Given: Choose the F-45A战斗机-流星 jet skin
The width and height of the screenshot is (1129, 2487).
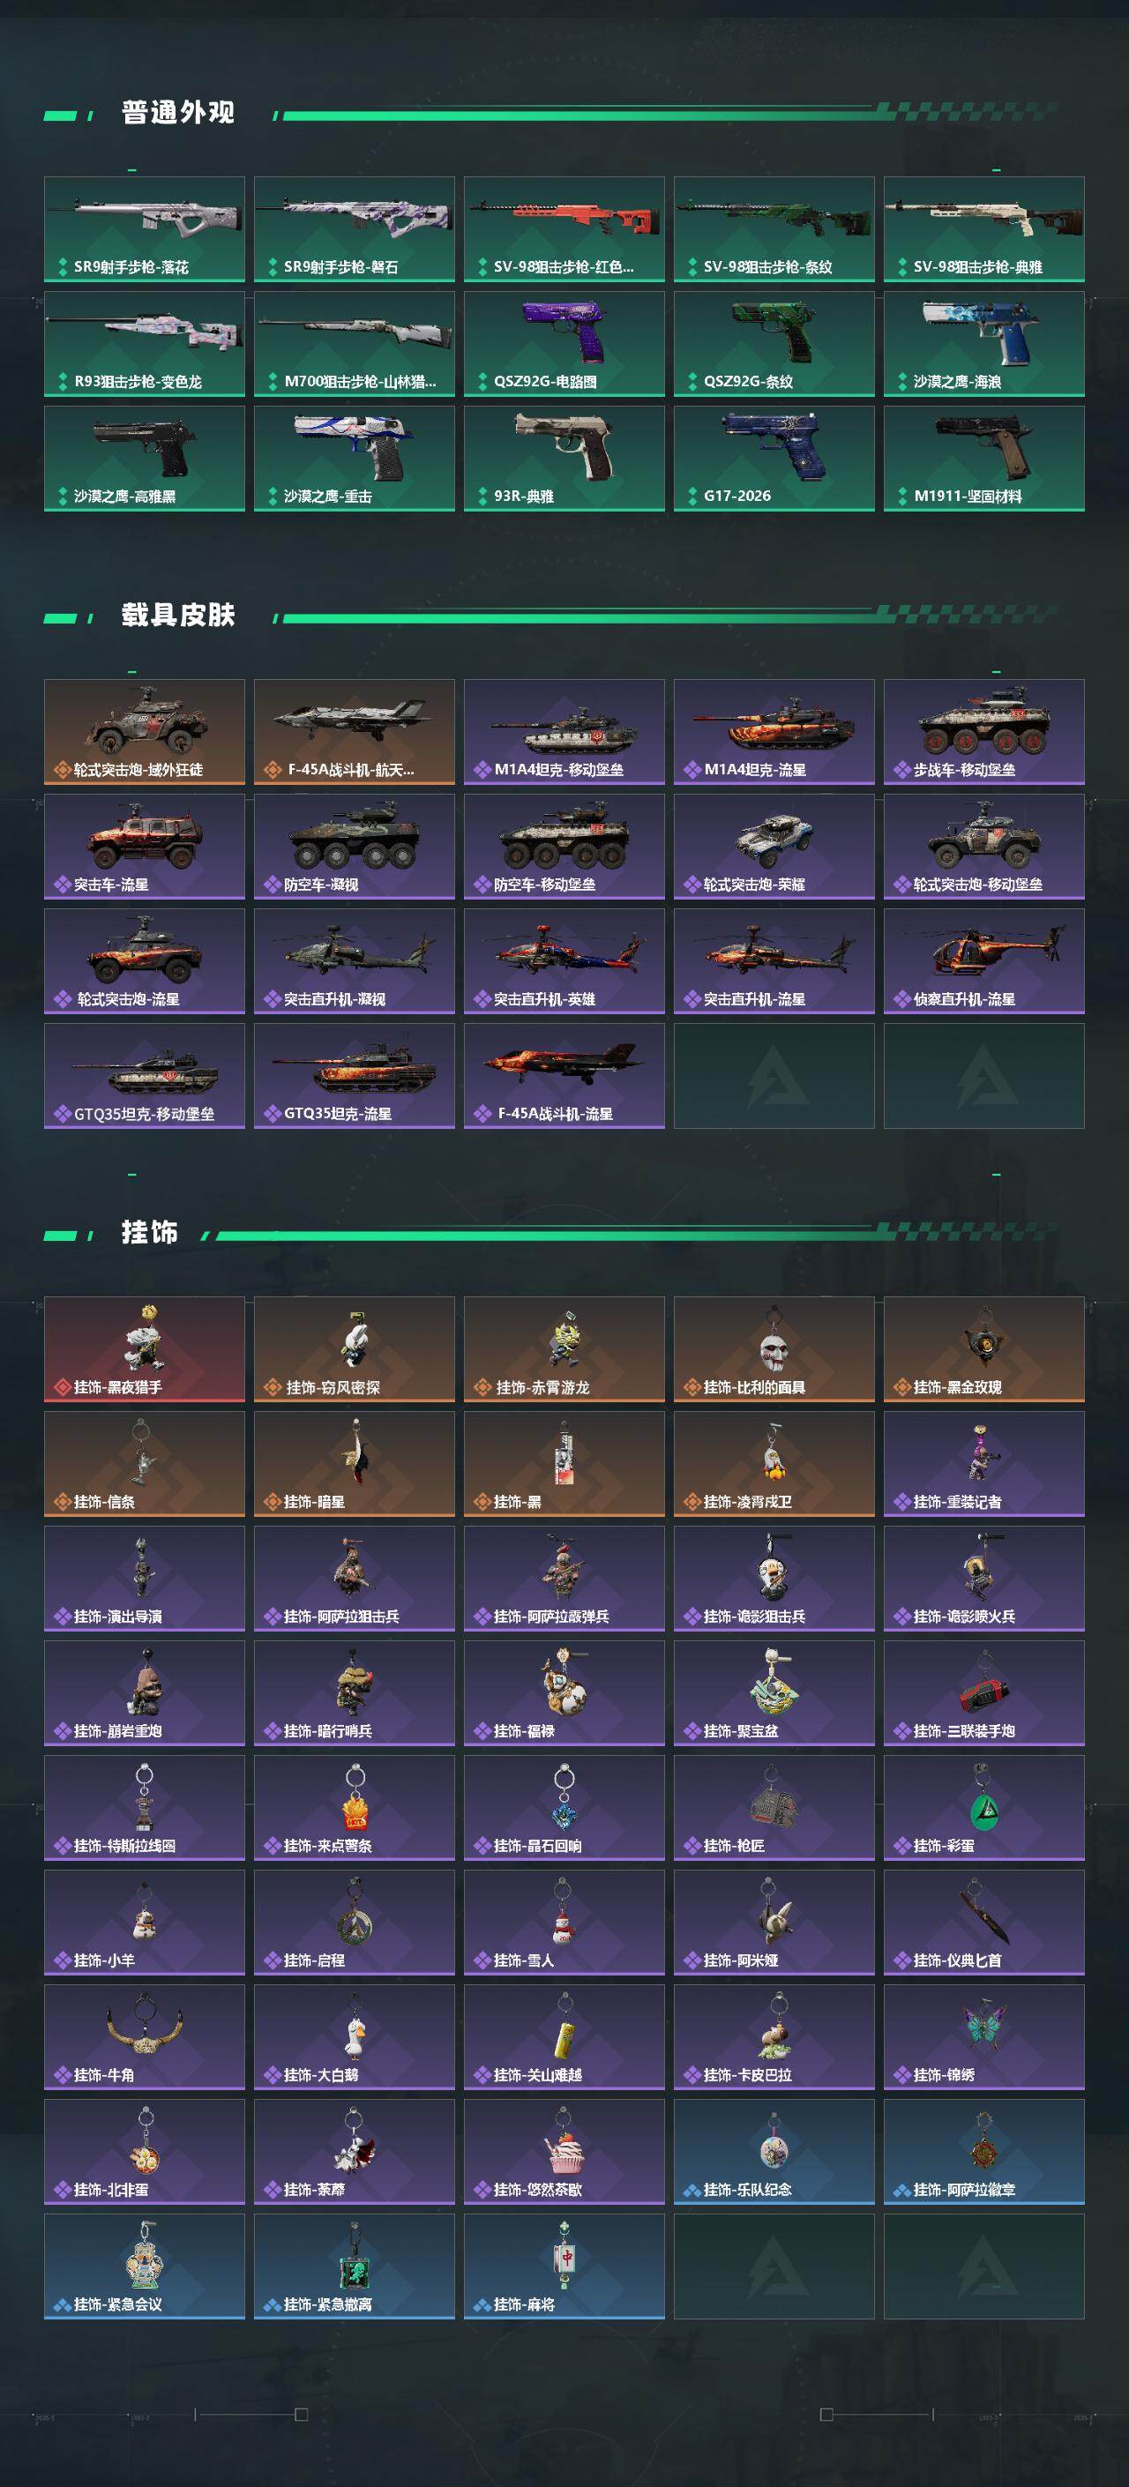Looking at the screenshot, I should [x=564, y=1077].
